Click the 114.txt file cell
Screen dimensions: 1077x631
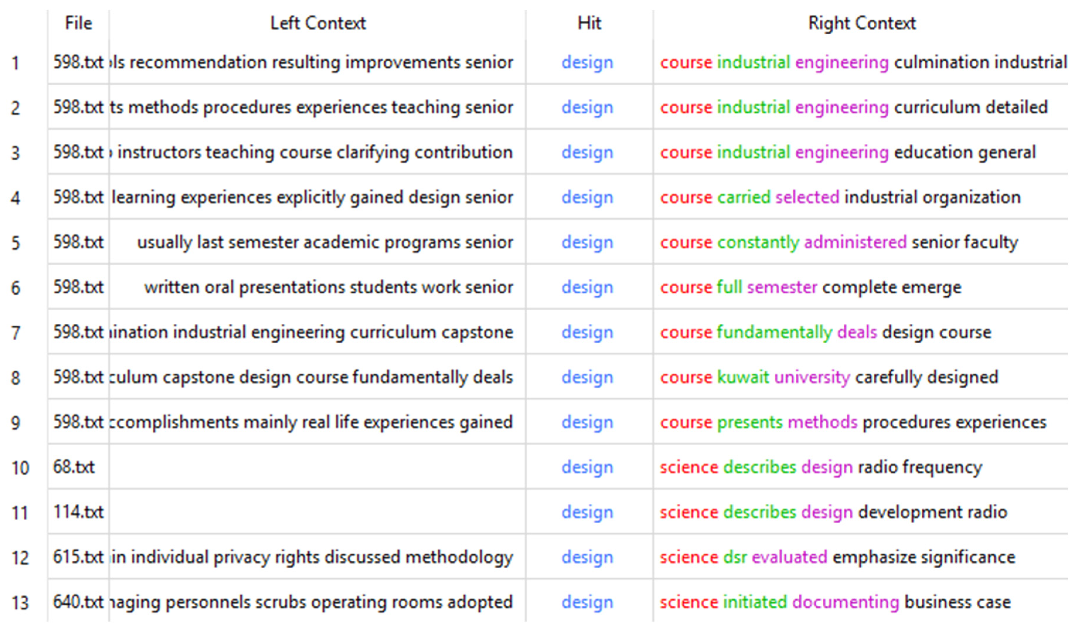[x=78, y=512]
